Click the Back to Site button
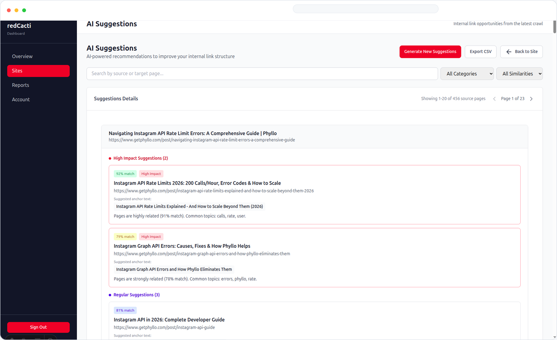 point(521,52)
